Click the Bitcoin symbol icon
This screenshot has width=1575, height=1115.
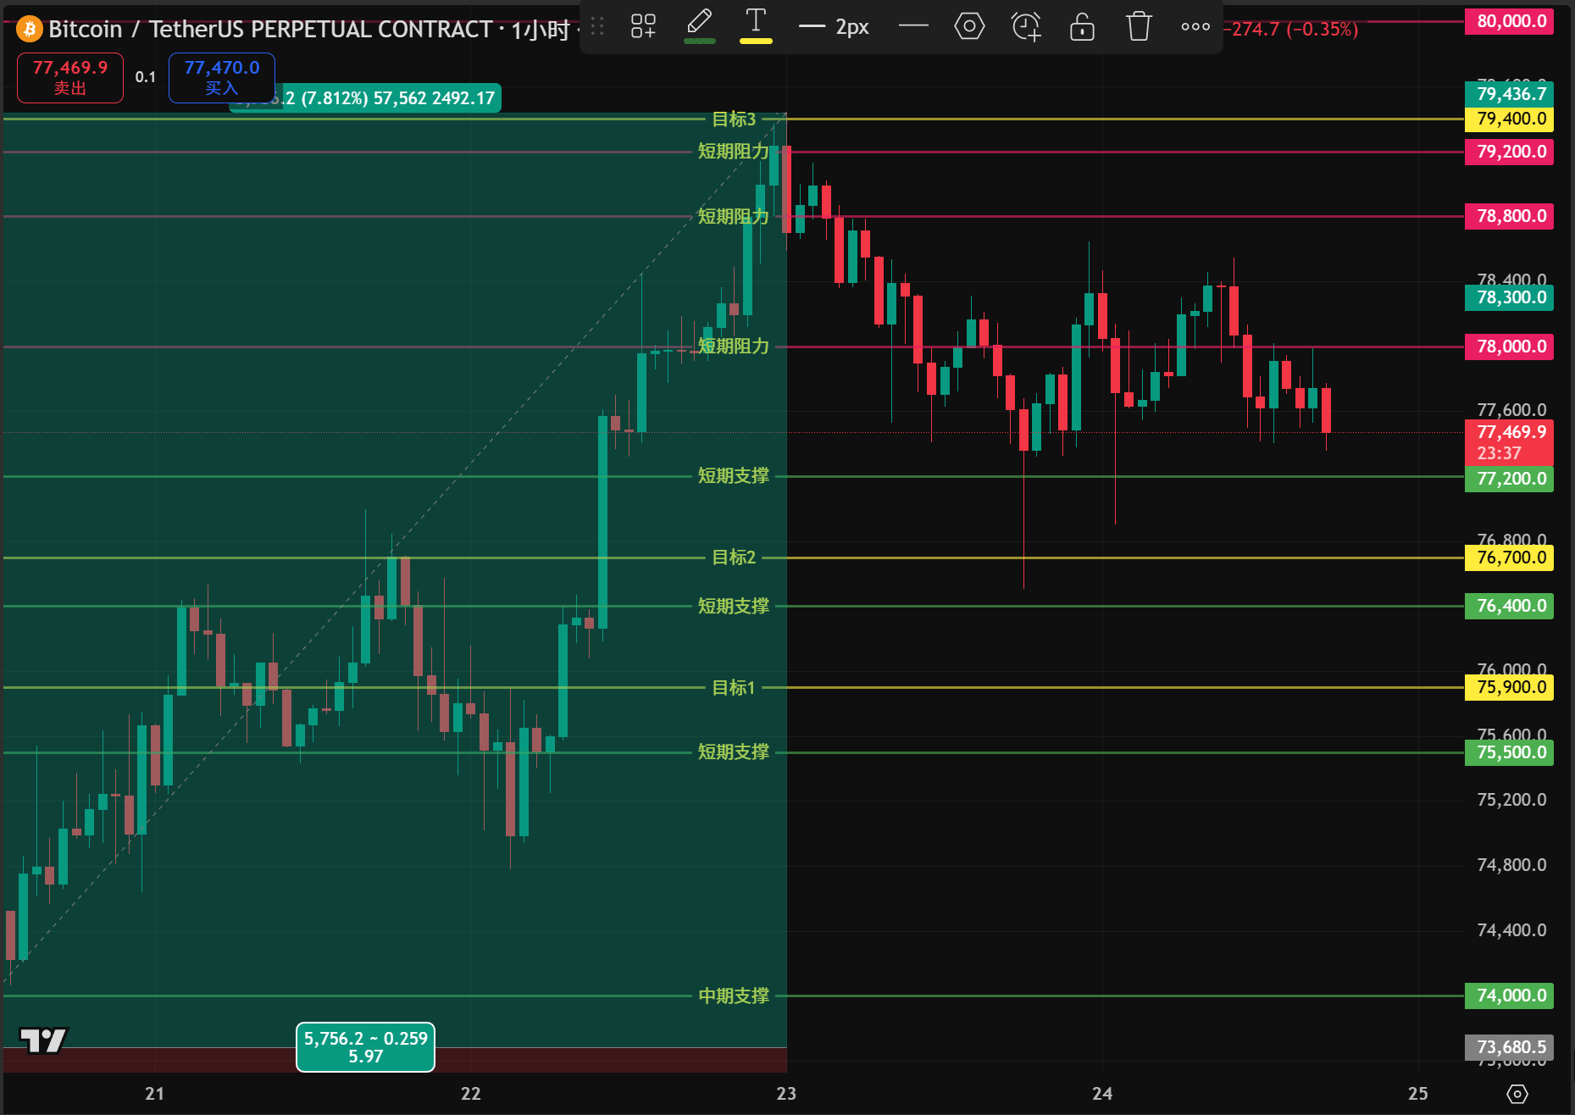(x=29, y=30)
